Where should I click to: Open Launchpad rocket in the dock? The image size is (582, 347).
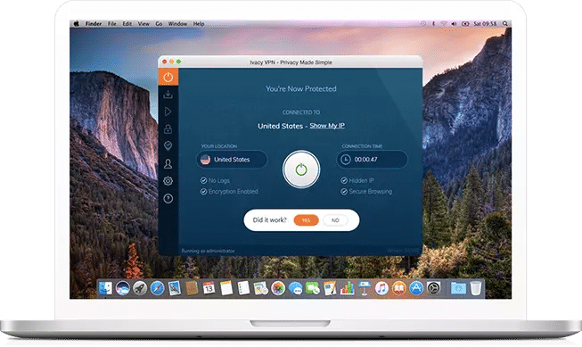pyautogui.click(x=140, y=288)
